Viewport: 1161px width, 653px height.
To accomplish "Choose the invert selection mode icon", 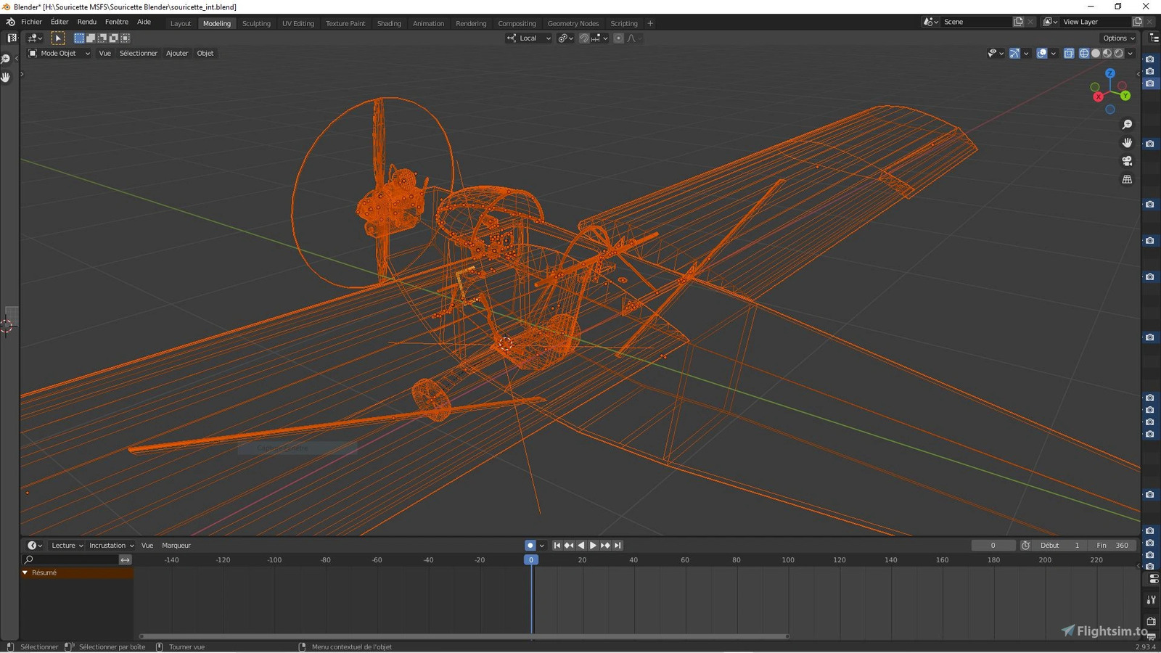I will [114, 38].
